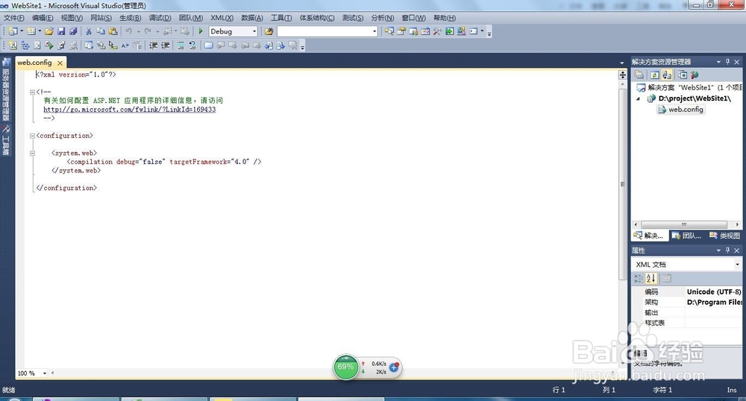
Task: Open the 工具箱 side tab
Action: (x=6, y=139)
